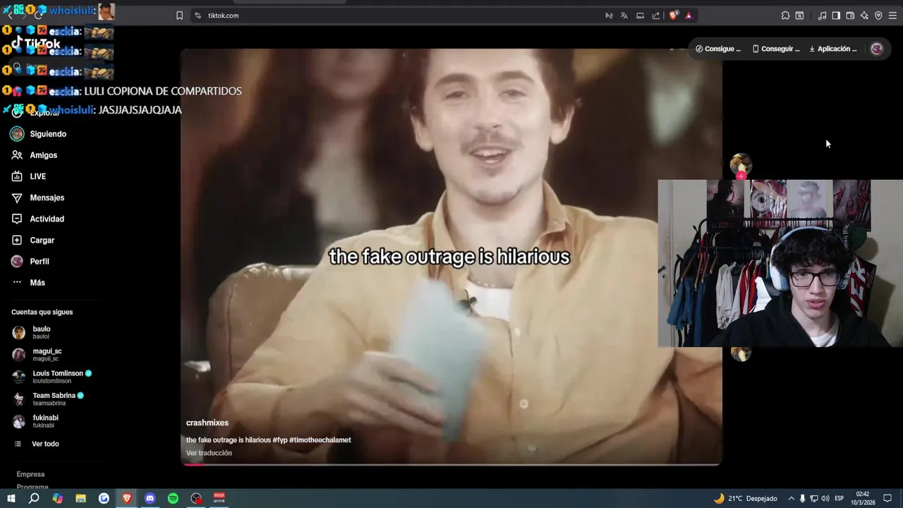Click the #timotheechalamet hashtag

tap(320, 440)
